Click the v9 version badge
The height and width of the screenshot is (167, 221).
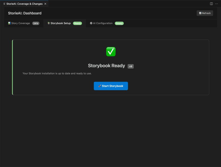131,66
